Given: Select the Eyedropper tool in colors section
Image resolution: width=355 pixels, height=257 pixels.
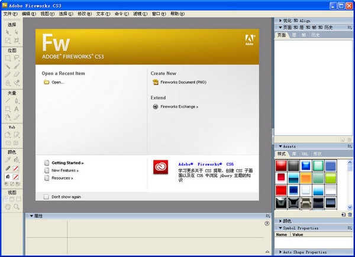Looking at the screenshot, I should tap(8, 160).
